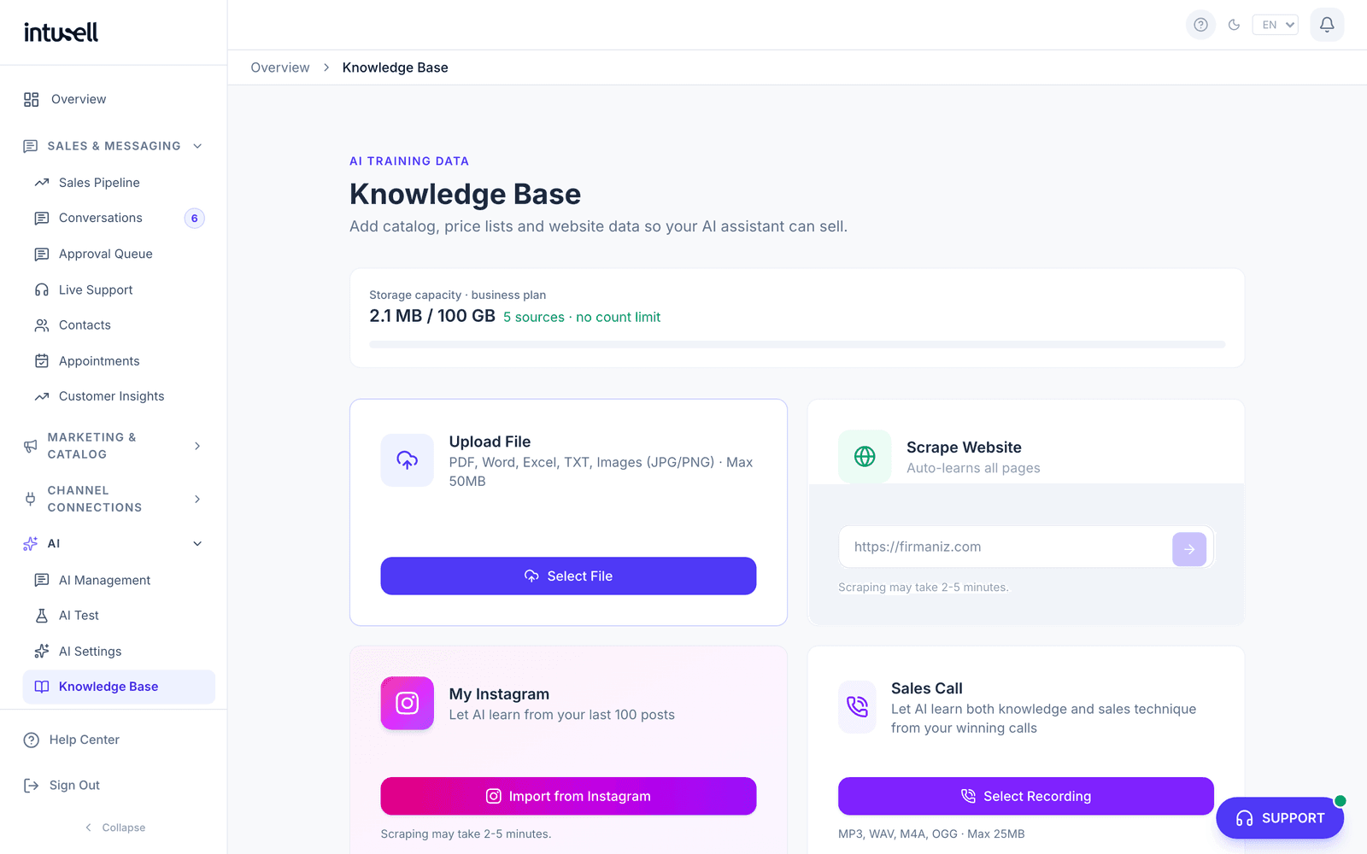Screen dimensions: 1367x854
Task: Collapse the AI section chevron
Action: [x=197, y=544]
